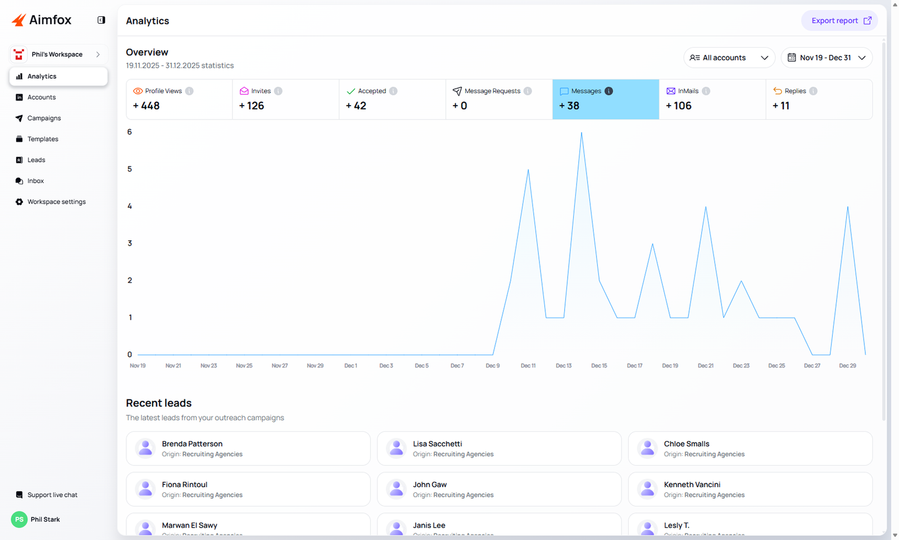Click the info icon beside Replies
This screenshot has width=899, height=540.
(813, 91)
